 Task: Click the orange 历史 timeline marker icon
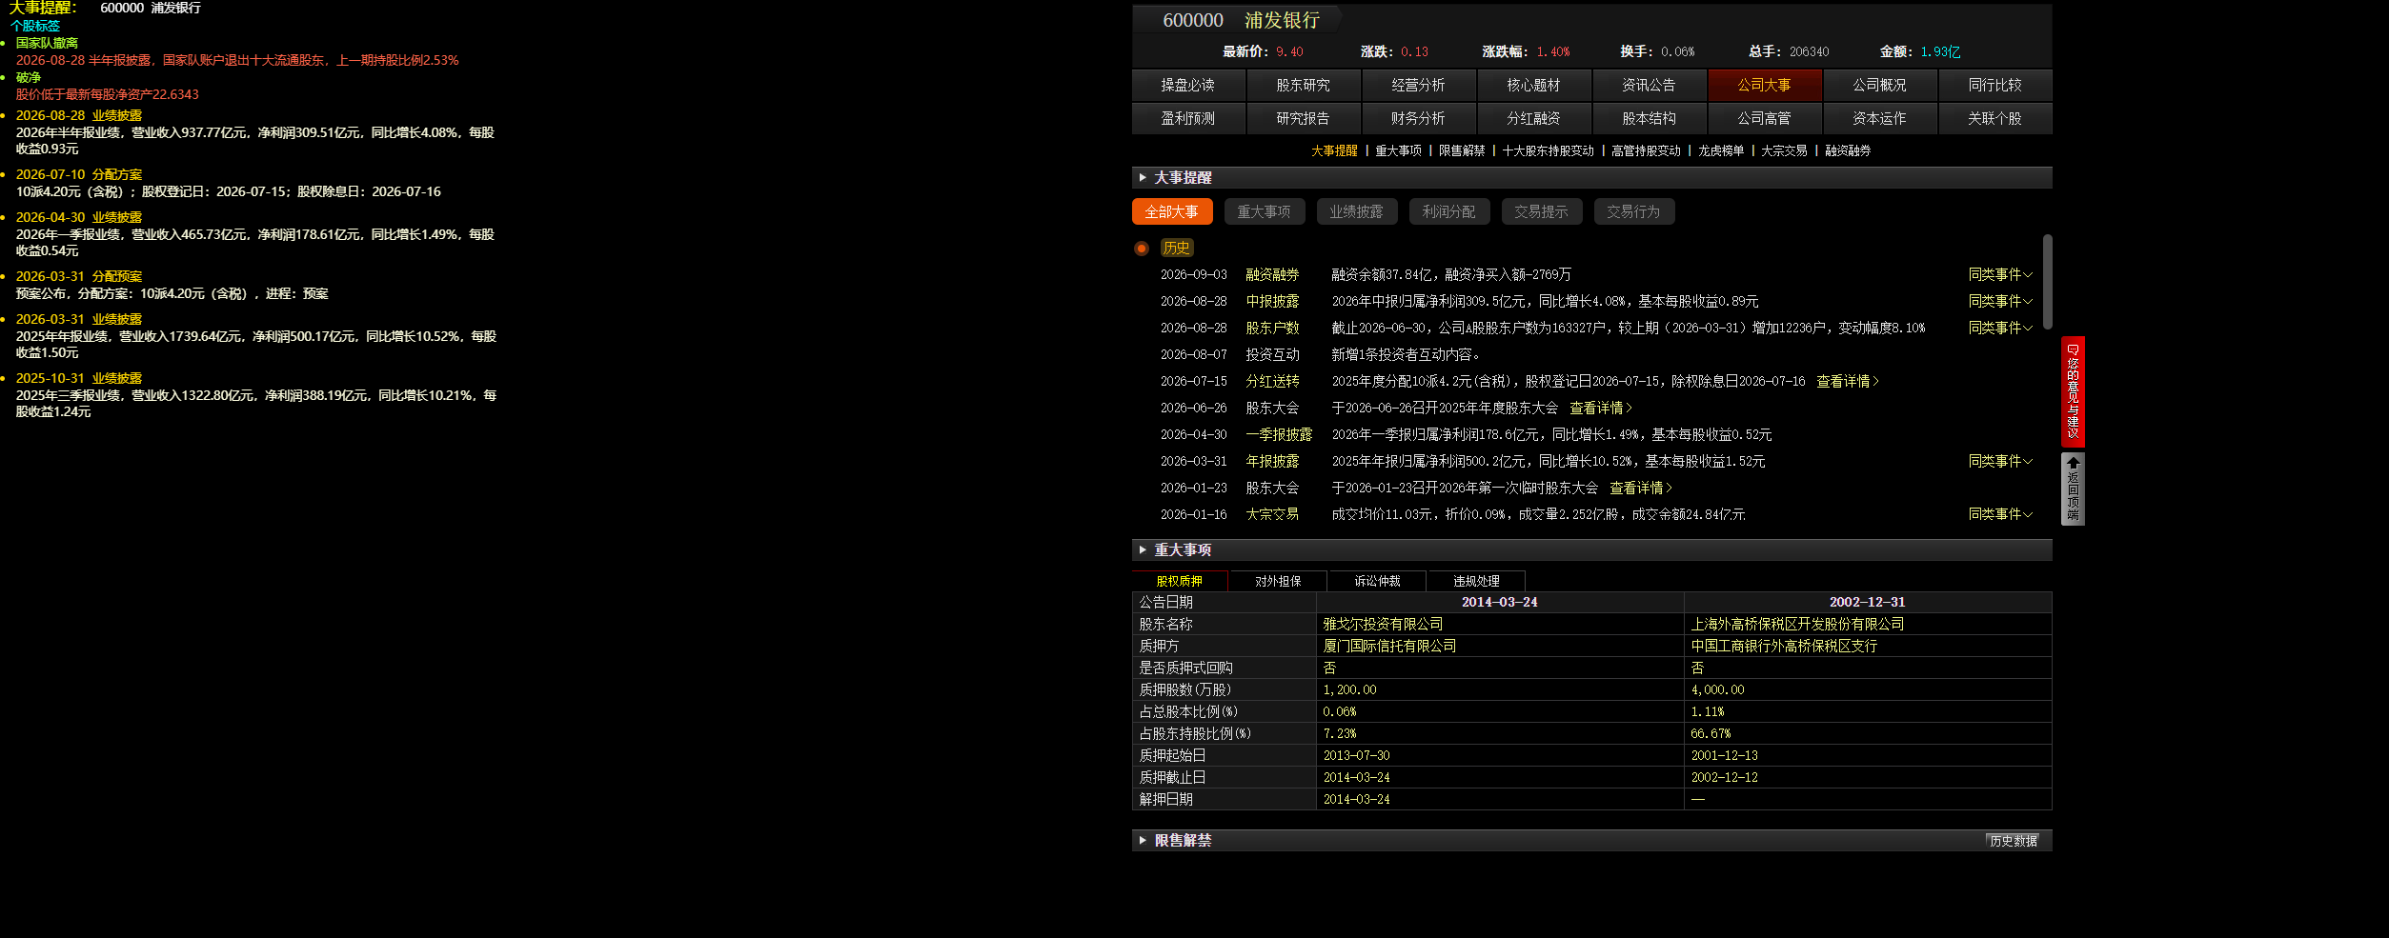(x=1142, y=249)
